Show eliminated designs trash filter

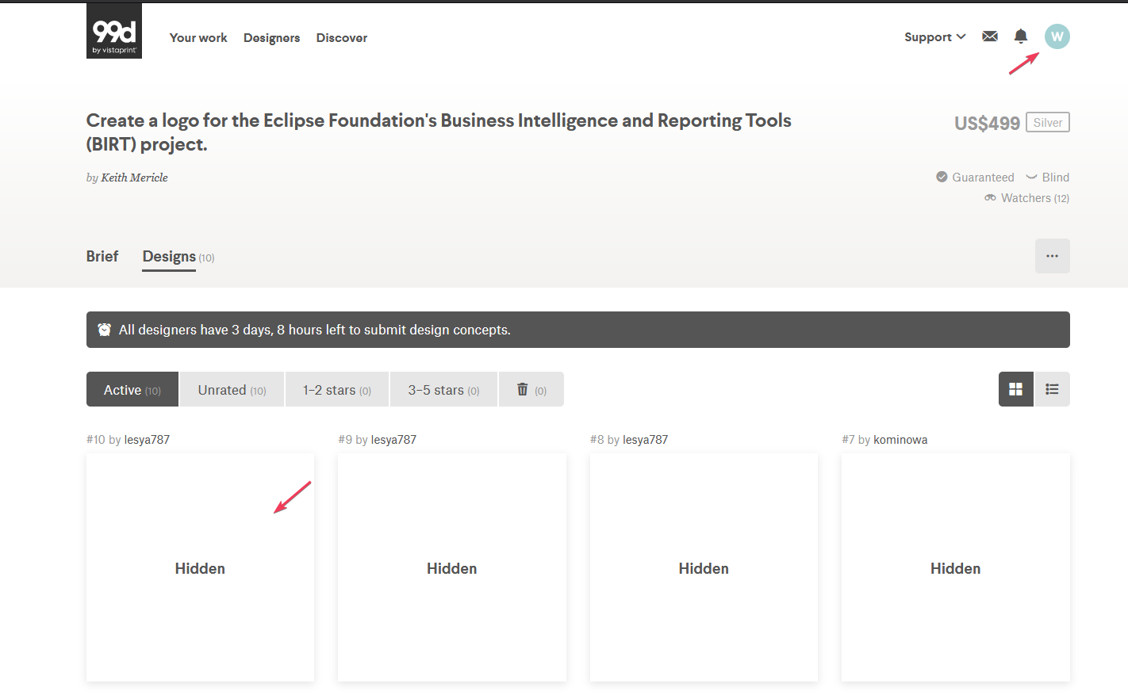[x=531, y=390]
